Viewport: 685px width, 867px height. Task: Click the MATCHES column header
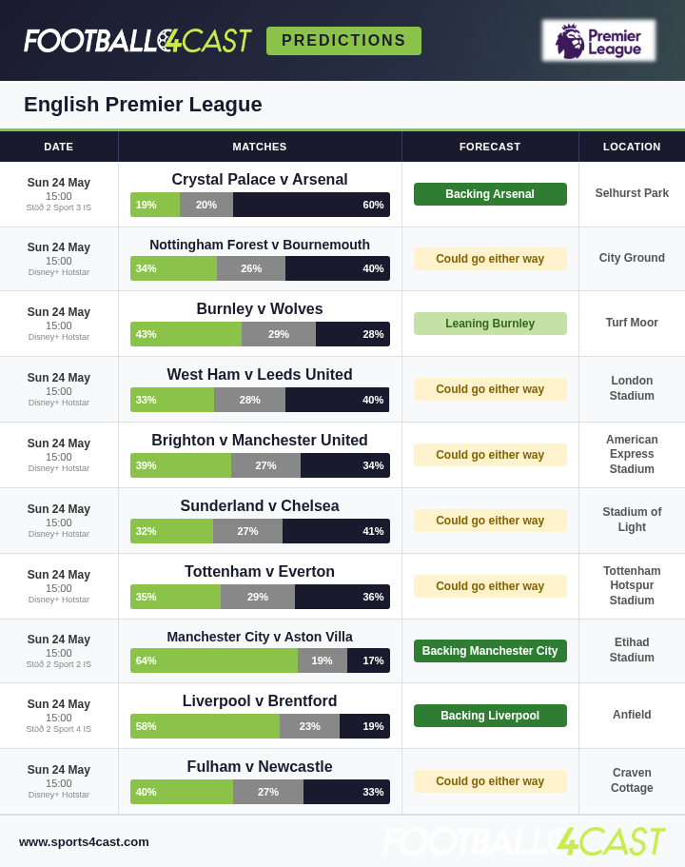pyautogui.click(x=260, y=147)
